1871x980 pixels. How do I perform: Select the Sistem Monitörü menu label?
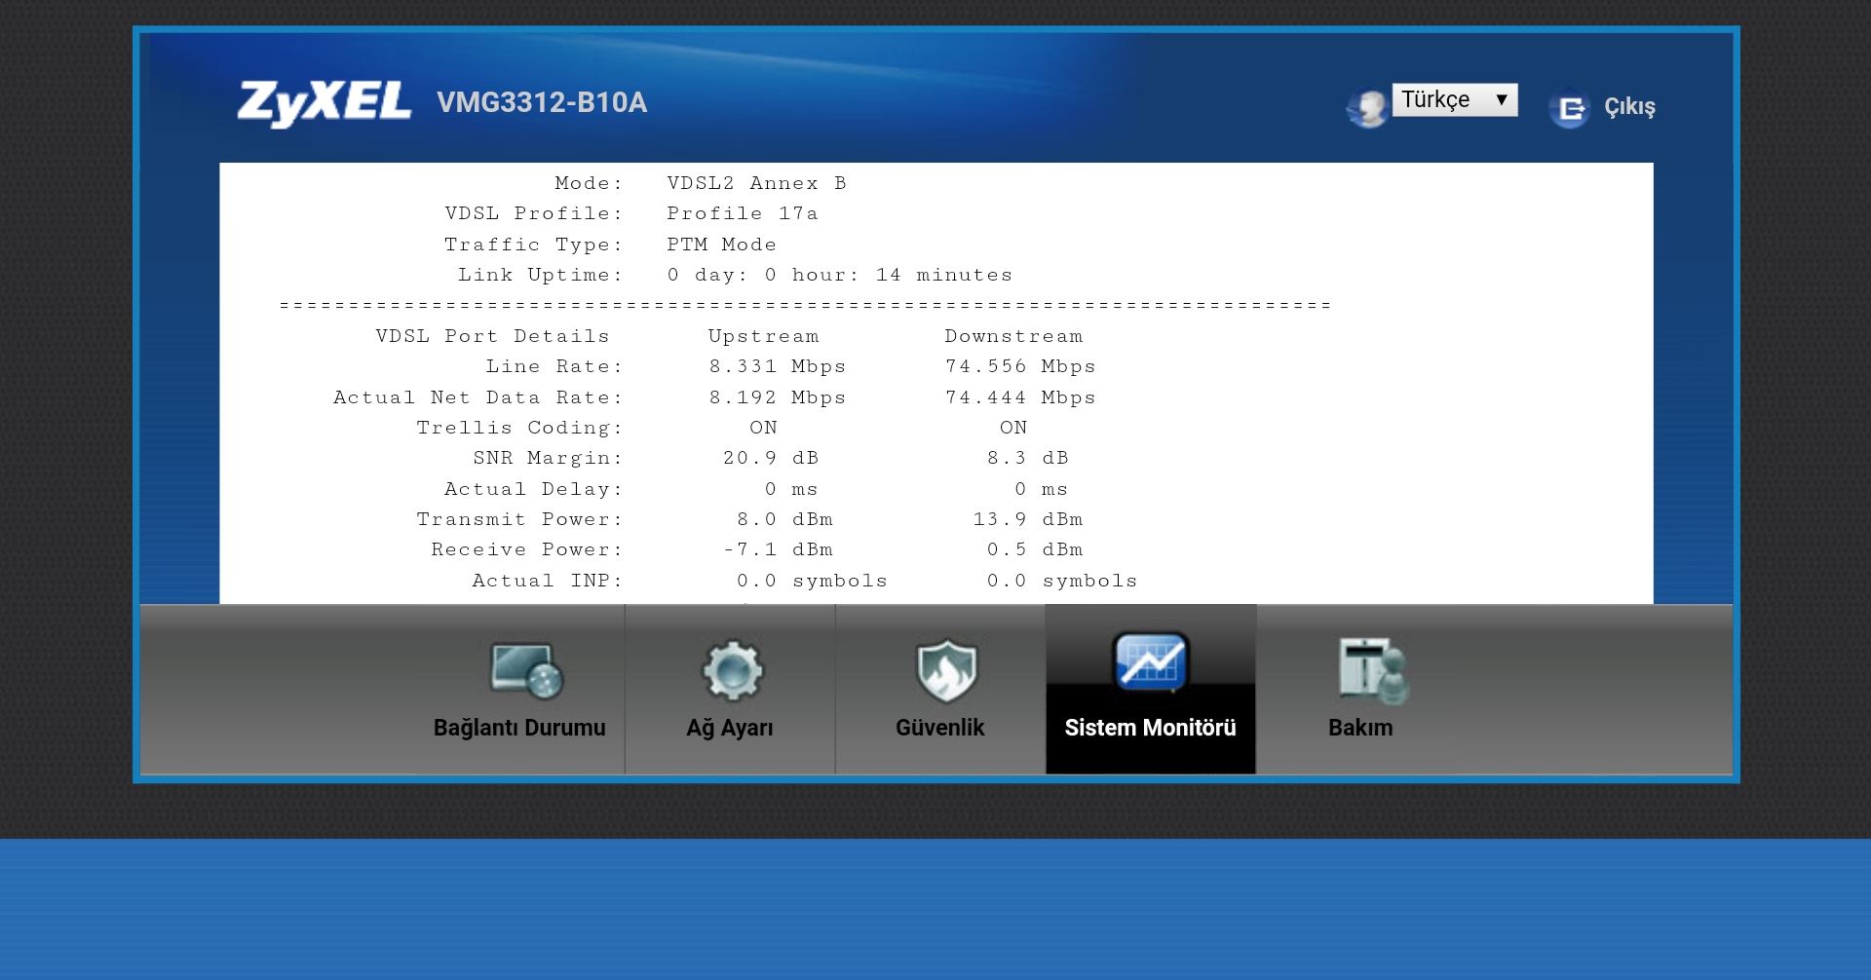tap(1151, 728)
